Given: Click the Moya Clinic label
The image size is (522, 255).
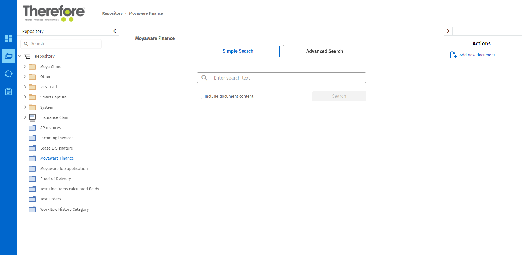Looking at the screenshot, I should (51, 67).
